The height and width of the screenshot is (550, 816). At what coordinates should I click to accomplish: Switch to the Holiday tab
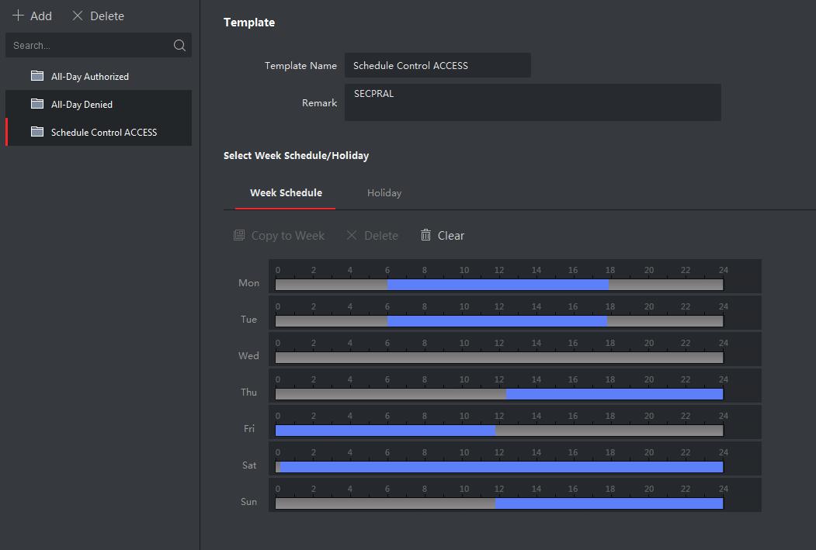[x=384, y=193]
